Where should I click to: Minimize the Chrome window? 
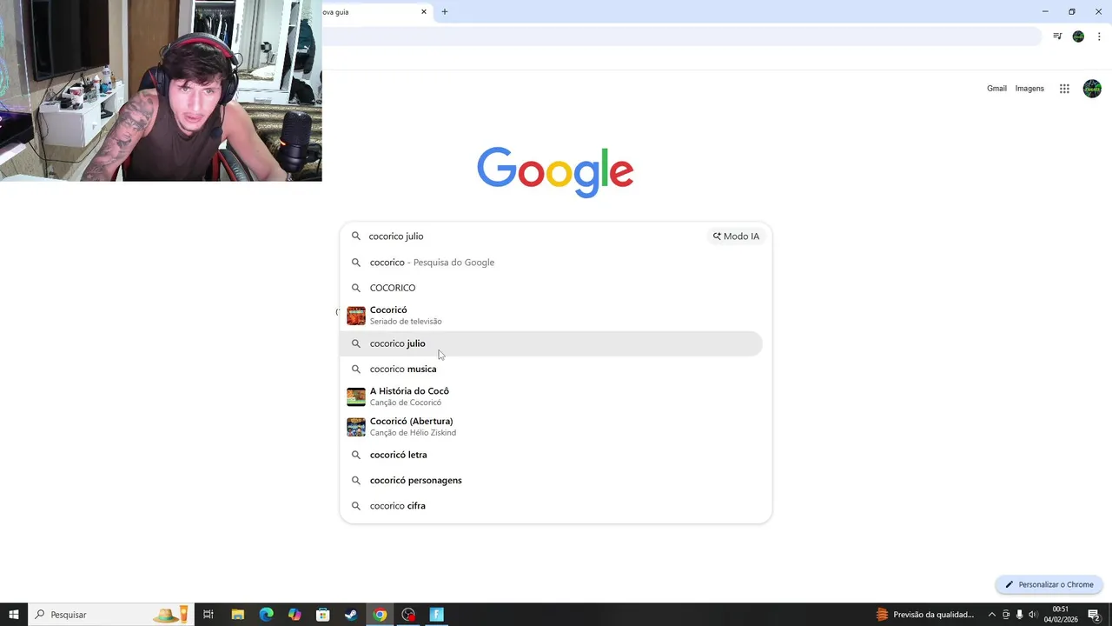(1045, 12)
